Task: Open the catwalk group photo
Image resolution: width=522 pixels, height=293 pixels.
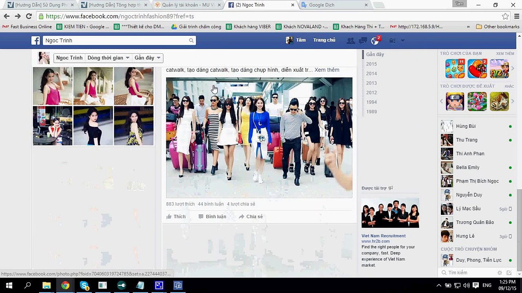Action: (x=259, y=138)
